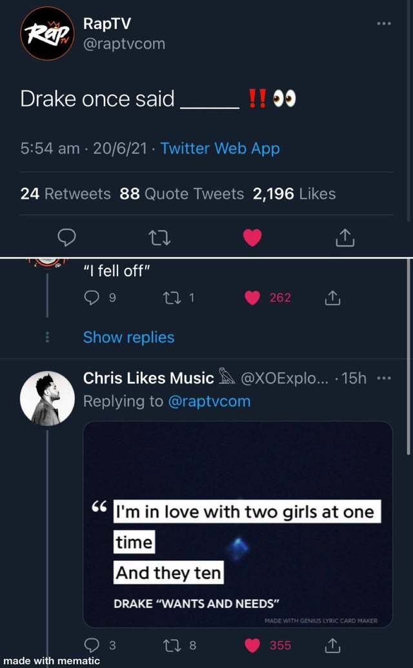Viewport: 413px width, 668px height.
Task: Open the @raptvcom mention link
Action: [x=208, y=401]
